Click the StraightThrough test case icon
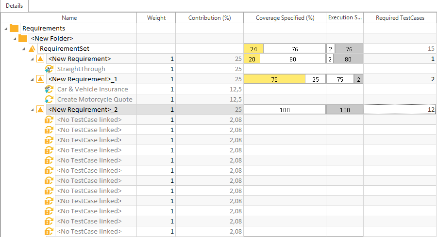The height and width of the screenshot is (237, 437). (x=49, y=69)
